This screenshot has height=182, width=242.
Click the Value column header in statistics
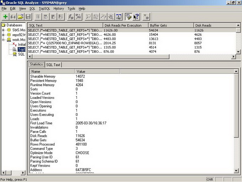point(98,71)
